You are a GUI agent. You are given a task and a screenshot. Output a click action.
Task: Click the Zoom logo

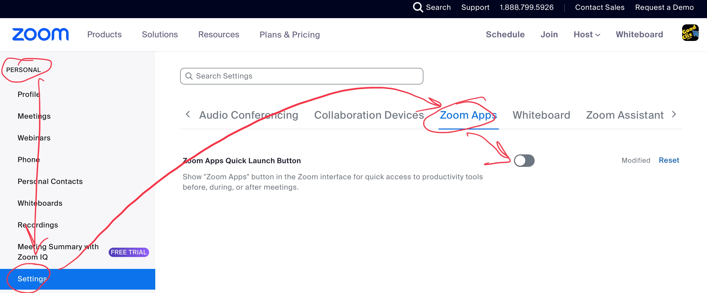(40, 34)
